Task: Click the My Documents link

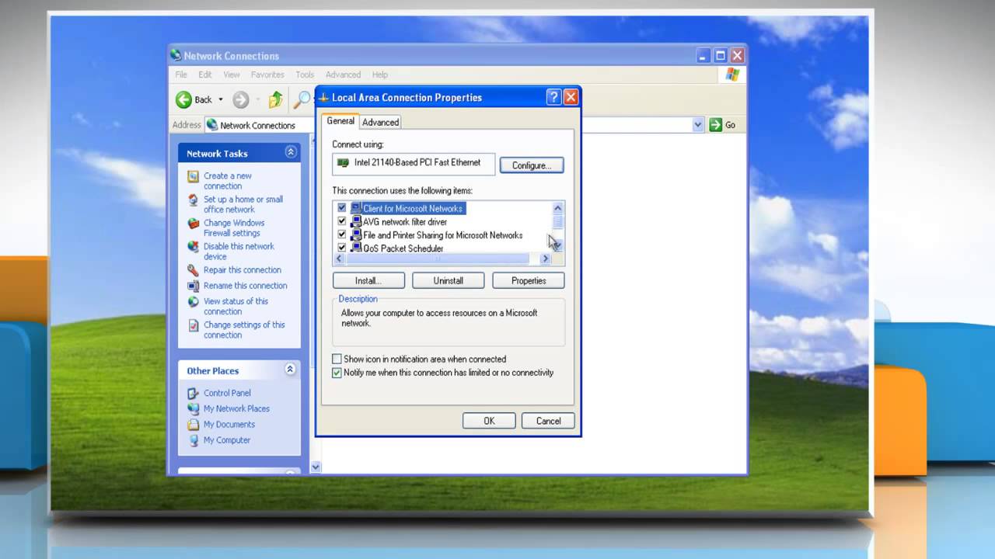Action: point(229,425)
